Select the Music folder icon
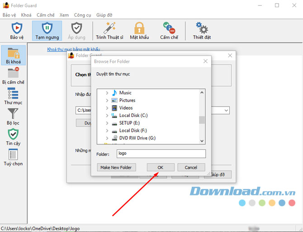 tap(114, 93)
